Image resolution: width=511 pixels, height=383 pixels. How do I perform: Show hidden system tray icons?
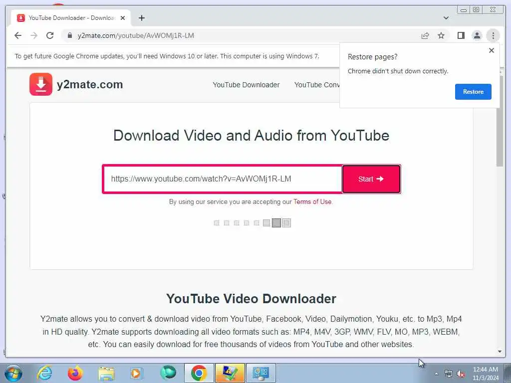pos(436,374)
